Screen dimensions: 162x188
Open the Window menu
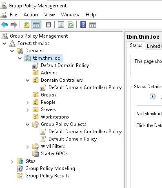70,15
